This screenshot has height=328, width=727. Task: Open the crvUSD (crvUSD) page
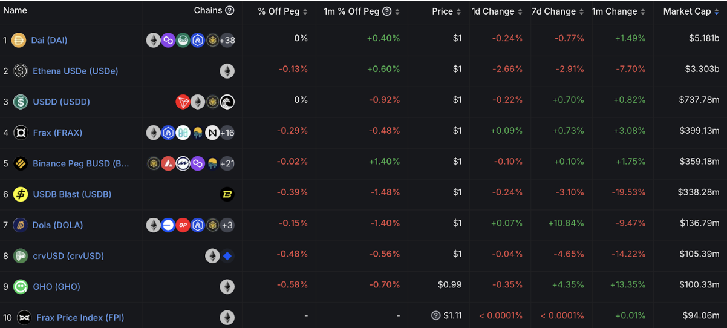tap(68, 256)
